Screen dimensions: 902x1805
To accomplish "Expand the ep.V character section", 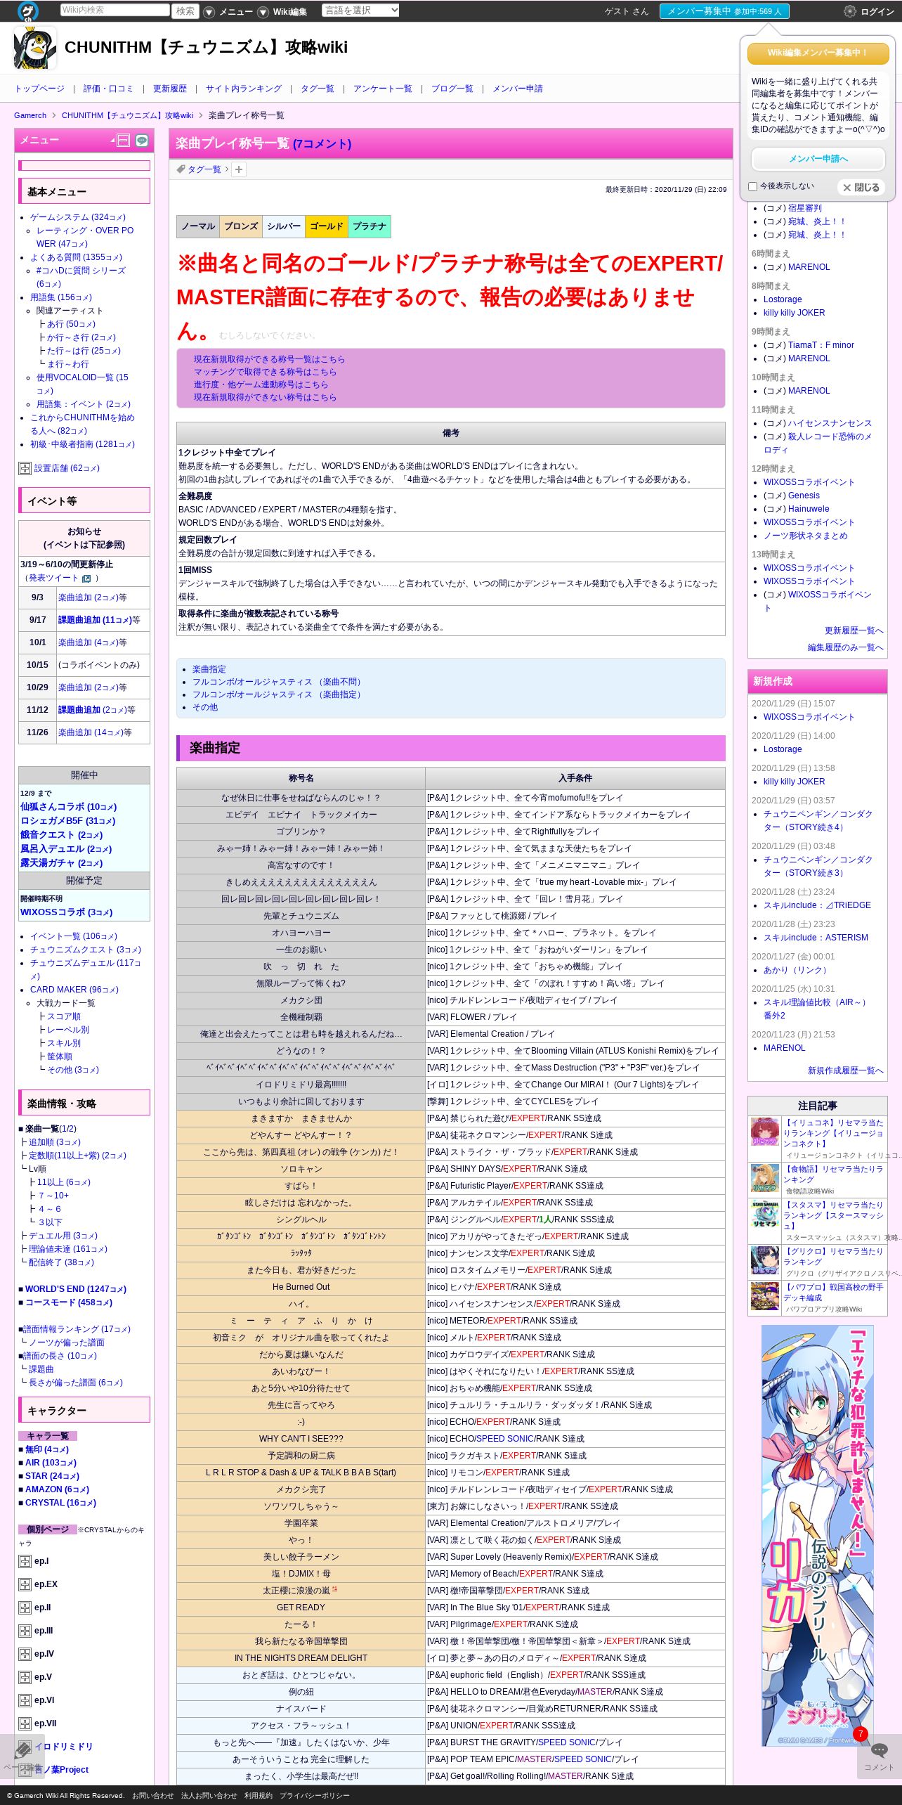I will tap(25, 1677).
